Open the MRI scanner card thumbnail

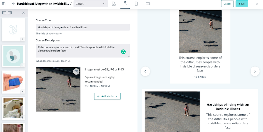click(x=13, y=108)
